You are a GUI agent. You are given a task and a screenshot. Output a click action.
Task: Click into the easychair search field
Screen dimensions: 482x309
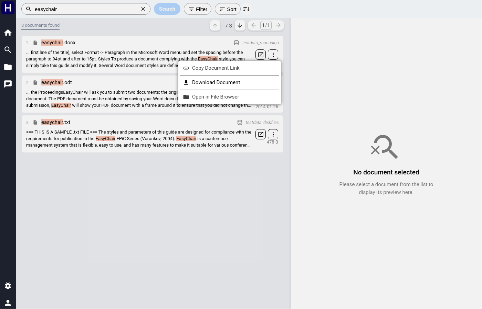tap(86, 9)
